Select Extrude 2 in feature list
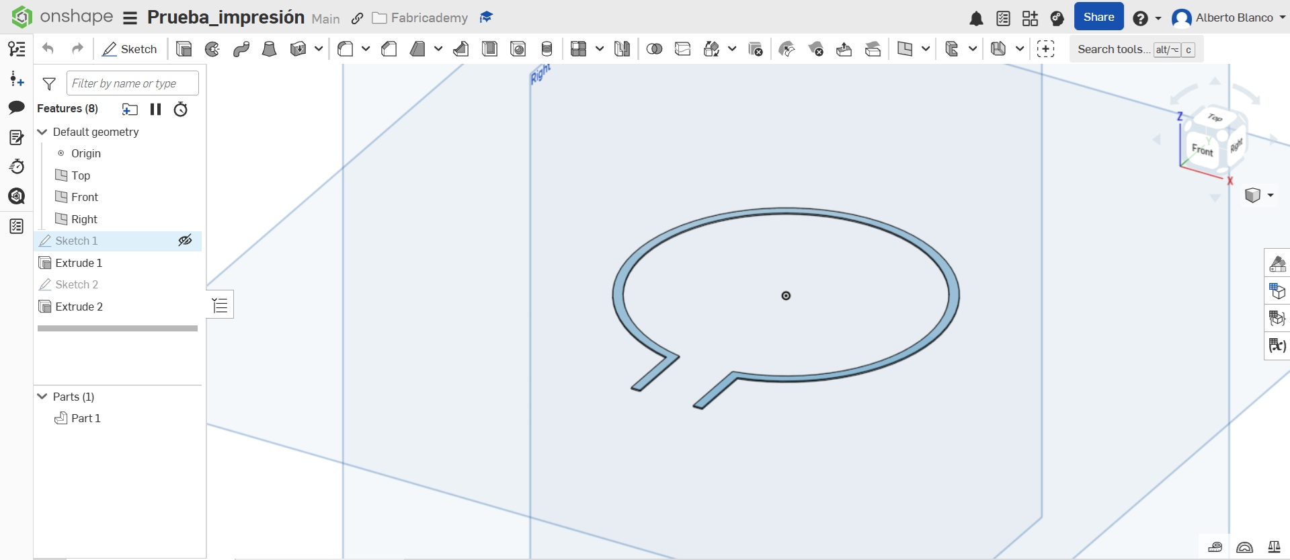The image size is (1290, 560). click(79, 307)
